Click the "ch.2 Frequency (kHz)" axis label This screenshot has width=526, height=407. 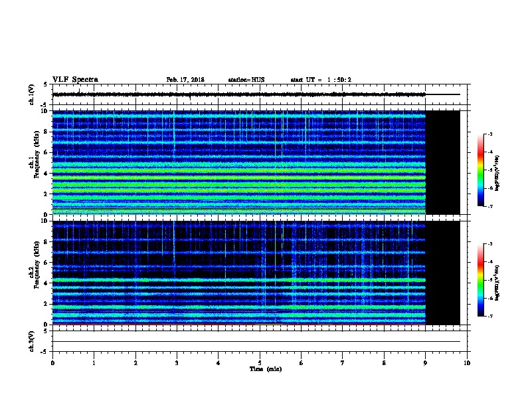click(35, 265)
